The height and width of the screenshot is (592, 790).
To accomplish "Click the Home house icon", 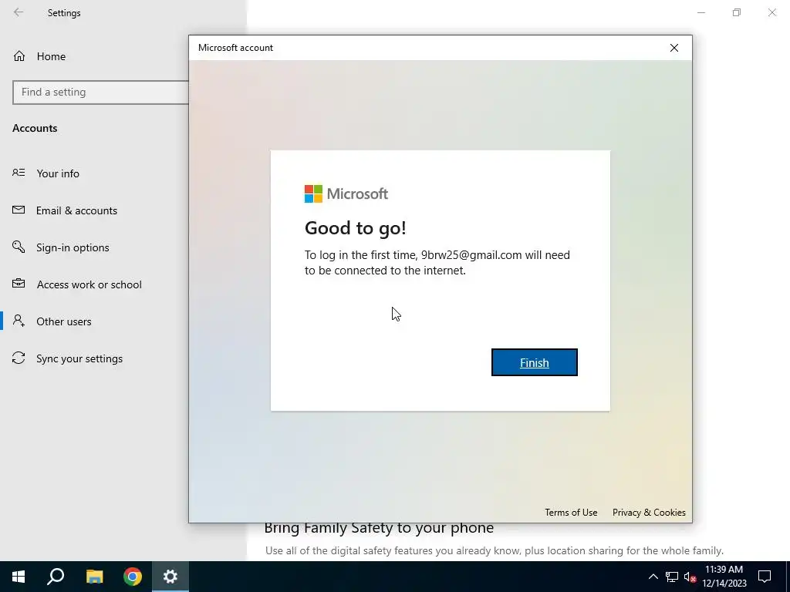I will pos(19,55).
